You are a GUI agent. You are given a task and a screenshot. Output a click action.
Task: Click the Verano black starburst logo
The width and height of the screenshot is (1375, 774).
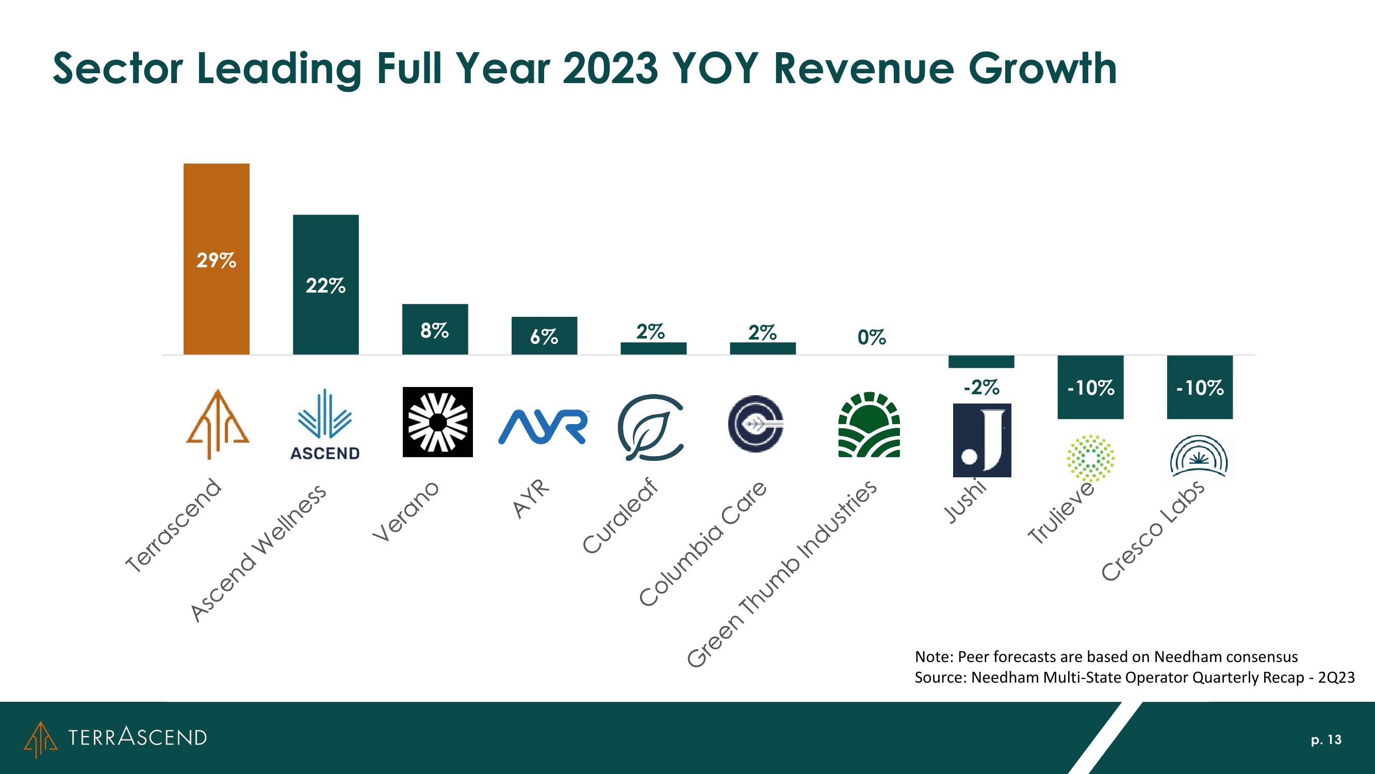[438, 422]
